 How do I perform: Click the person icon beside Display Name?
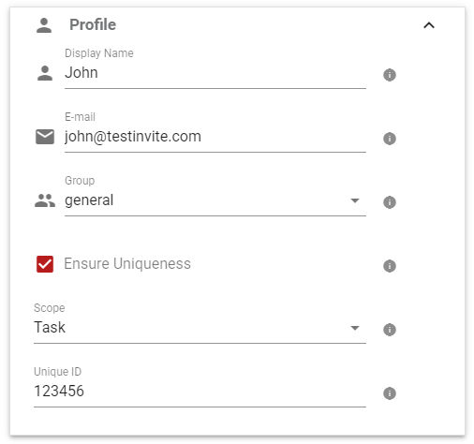click(45, 73)
